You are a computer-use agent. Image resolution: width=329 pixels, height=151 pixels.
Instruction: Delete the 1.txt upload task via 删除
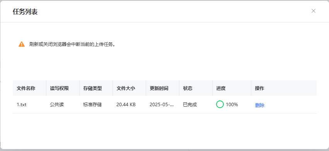click(259, 105)
